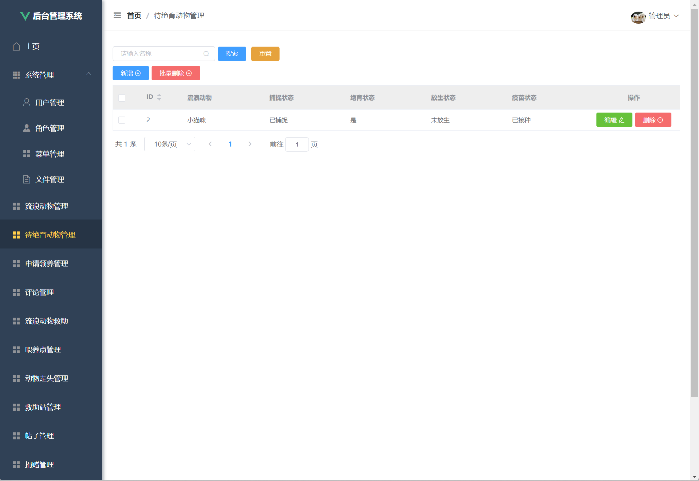Click the file icon beside 文件管理
699x481 pixels.
pos(27,179)
